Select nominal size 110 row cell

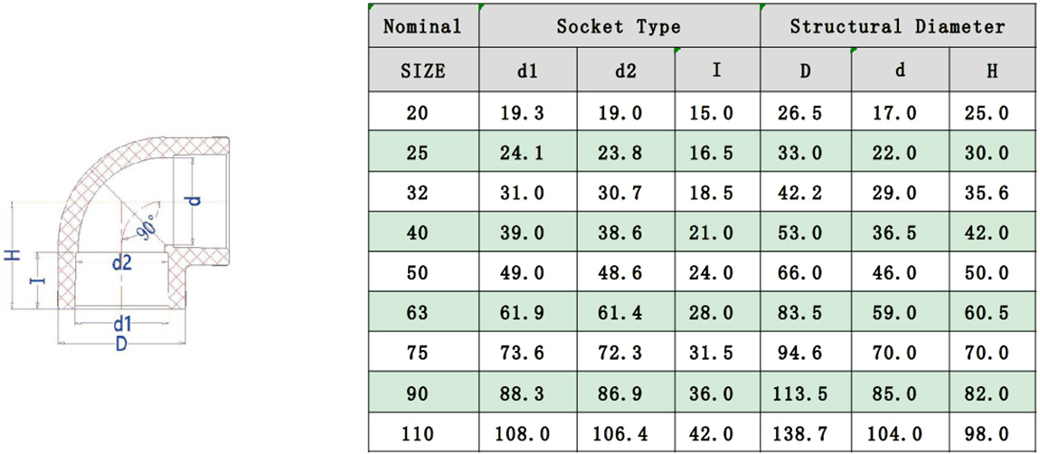pyautogui.click(x=423, y=433)
